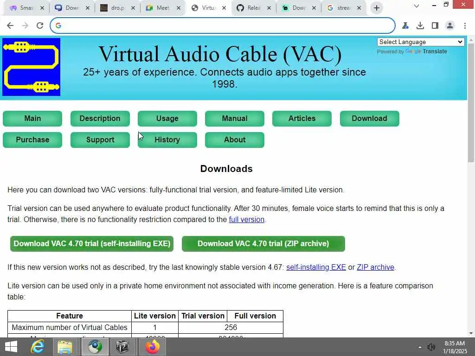Image resolution: width=475 pixels, height=356 pixels.
Task: Focus the browser address bar
Action: pos(223,25)
